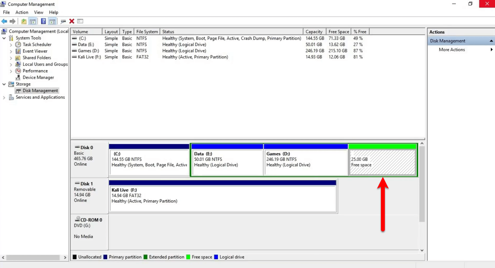Image resolution: width=495 pixels, height=268 pixels.
Task: Click More Actions in Actions pane
Action: tap(452, 49)
